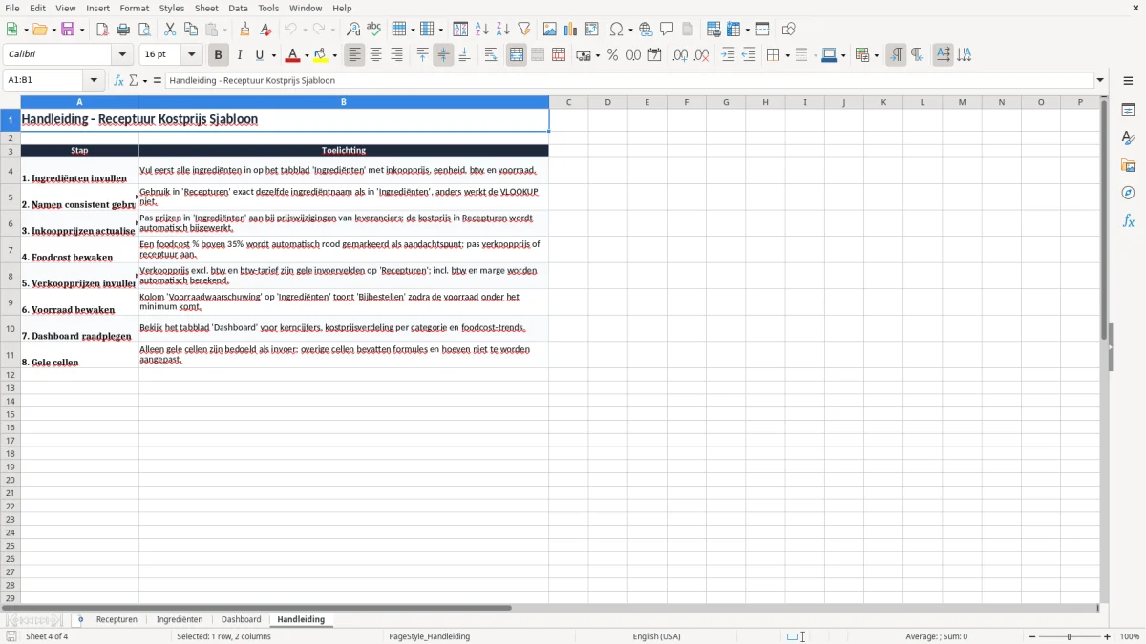The image size is (1146, 644).
Task: Click the zoom in plus button
Action: tap(1108, 636)
